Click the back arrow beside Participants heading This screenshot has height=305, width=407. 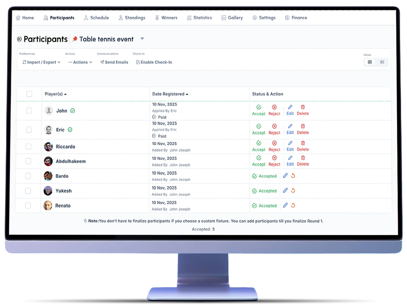[19, 39]
